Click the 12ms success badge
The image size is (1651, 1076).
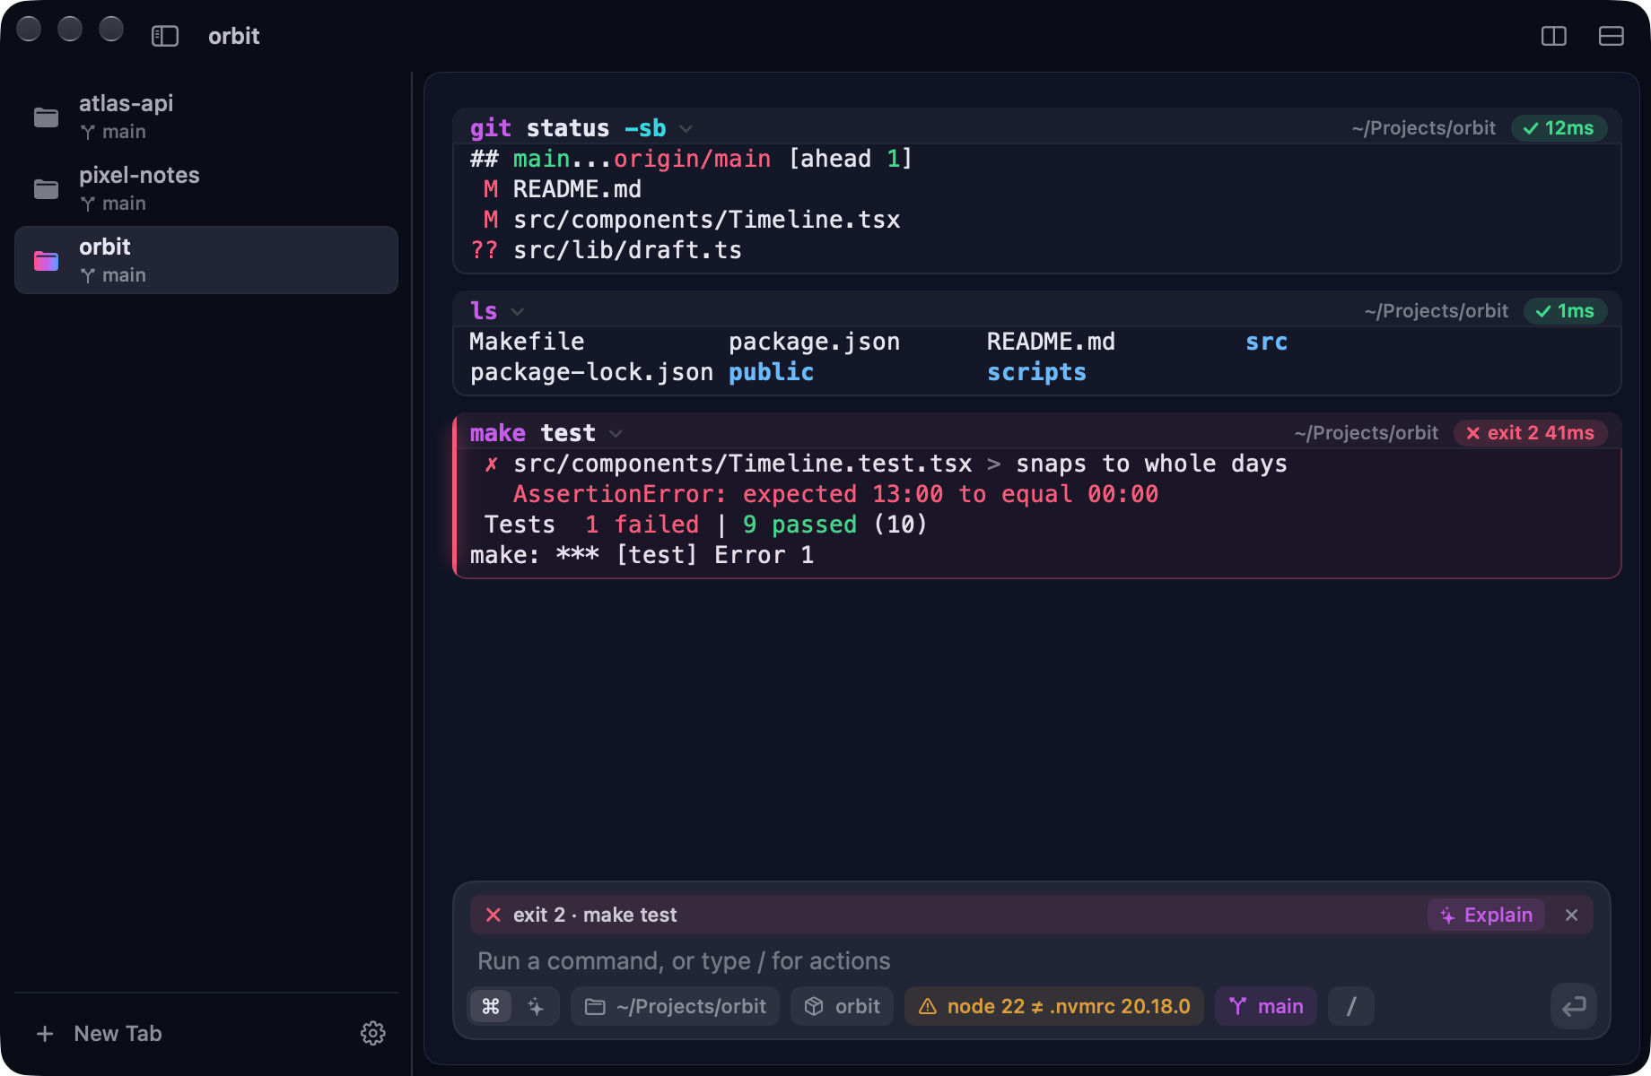(1559, 128)
